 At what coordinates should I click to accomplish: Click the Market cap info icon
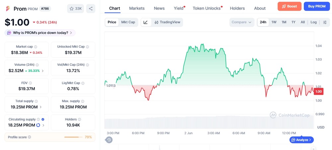click(x=36, y=47)
